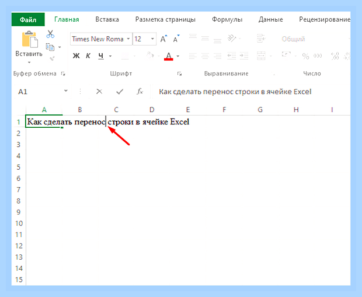The height and width of the screenshot is (297, 362).
Task: Align text to bottom icon
Action: 217,40
